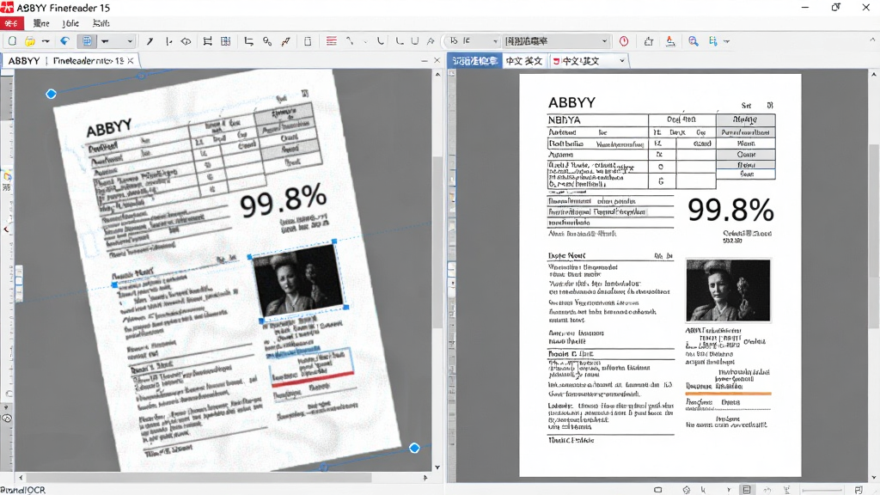Click the new document icon in the toolbar
This screenshot has height=495, width=880.
coord(12,41)
